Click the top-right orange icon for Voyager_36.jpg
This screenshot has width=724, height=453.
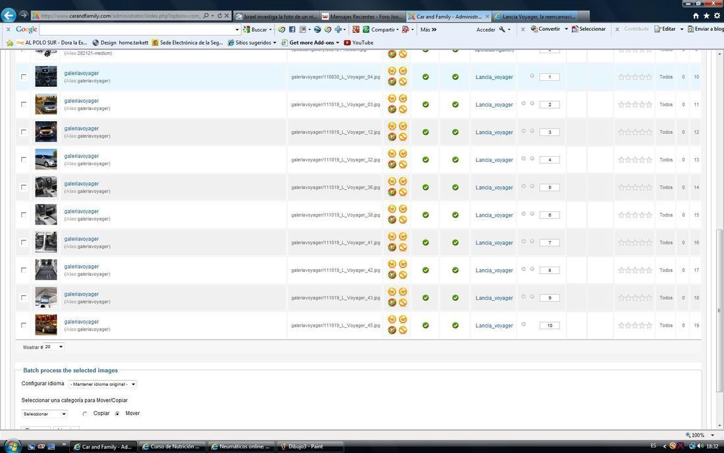click(x=403, y=182)
